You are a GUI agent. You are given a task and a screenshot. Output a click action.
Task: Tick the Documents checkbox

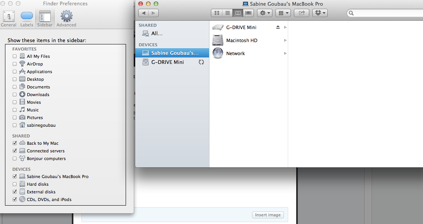coord(15,87)
